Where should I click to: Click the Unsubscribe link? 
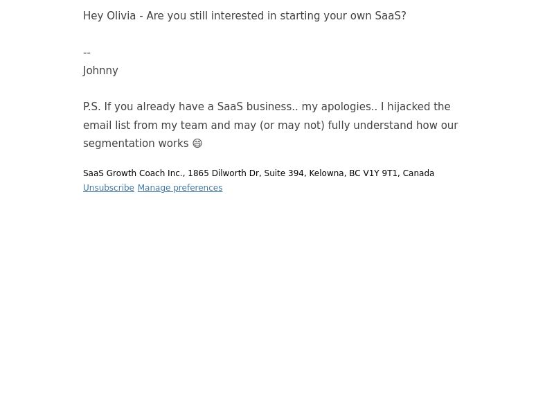pos(109,188)
